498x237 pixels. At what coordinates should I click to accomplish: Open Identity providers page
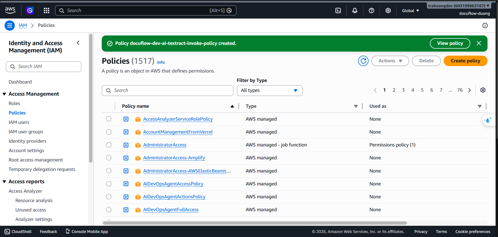click(27, 141)
